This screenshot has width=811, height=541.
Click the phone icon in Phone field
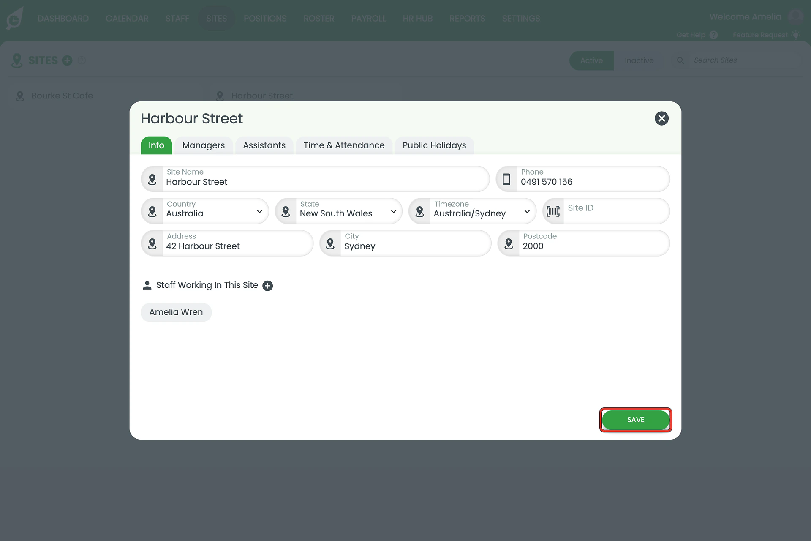click(x=506, y=179)
